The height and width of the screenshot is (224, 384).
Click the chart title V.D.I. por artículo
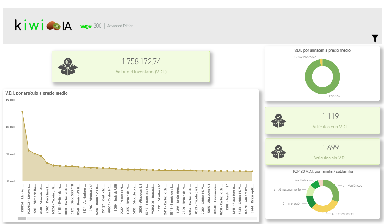click(x=36, y=93)
